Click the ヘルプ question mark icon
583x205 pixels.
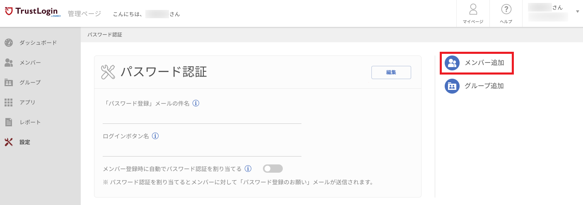(x=506, y=10)
